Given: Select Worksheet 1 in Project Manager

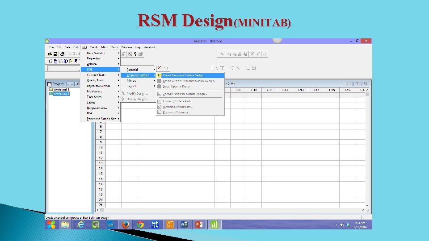Looking at the screenshot, I should [61, 89].
